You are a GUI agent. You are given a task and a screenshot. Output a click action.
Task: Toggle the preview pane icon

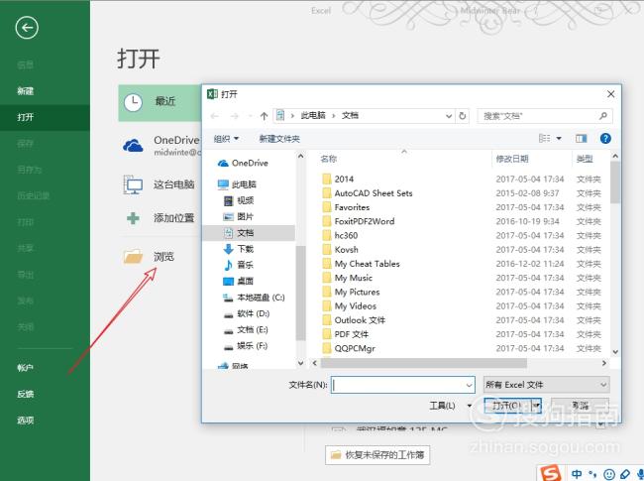click(x=582, y=139)
